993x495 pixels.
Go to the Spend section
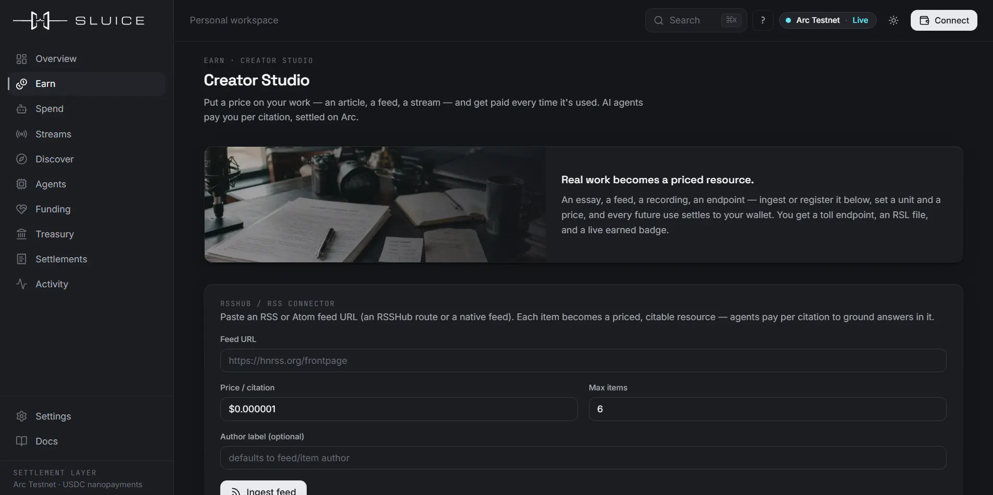87,109
